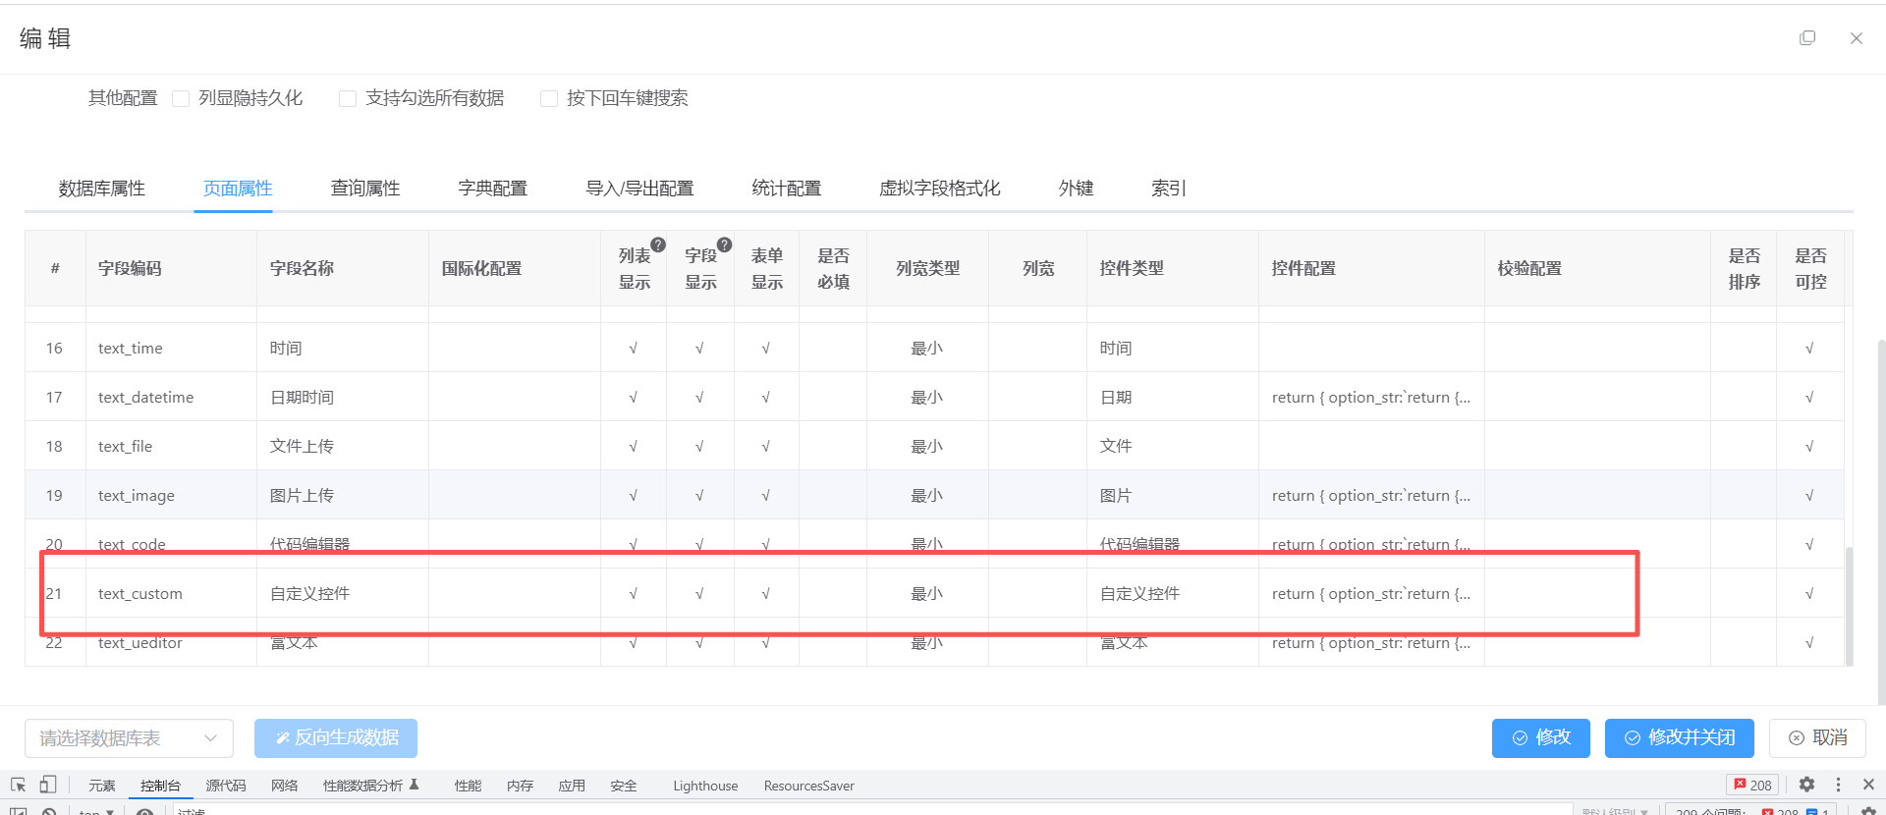Open 列宽类型 cell of the text_image row
This screenshot has width=1886, height=815.
(x=926, y=495)
